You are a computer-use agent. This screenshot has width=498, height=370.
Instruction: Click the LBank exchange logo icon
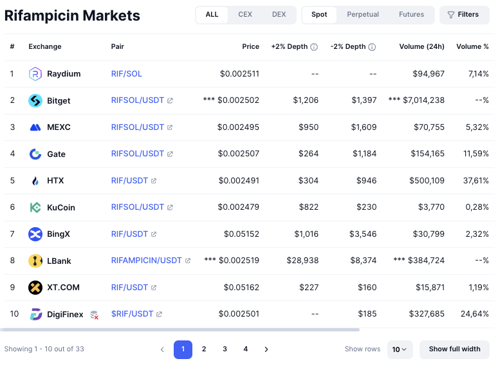tap(35, 261)
